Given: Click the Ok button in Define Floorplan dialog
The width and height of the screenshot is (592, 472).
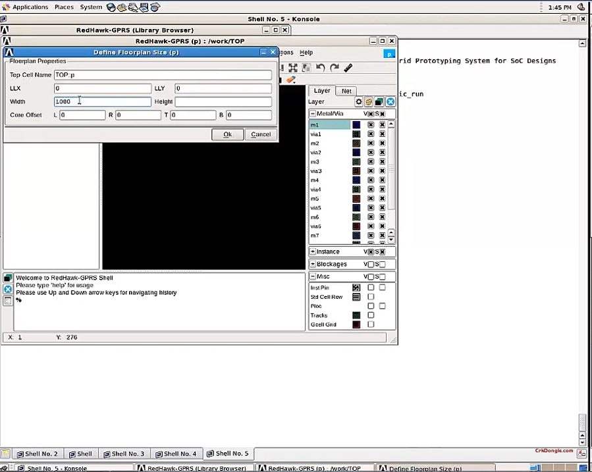Looking at the screenshot, I should pyautogui.click(x=227, y=134).
